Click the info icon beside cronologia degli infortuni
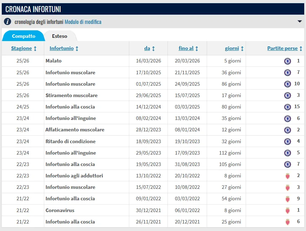Viewport: 306px width, 231px height. 7,21
